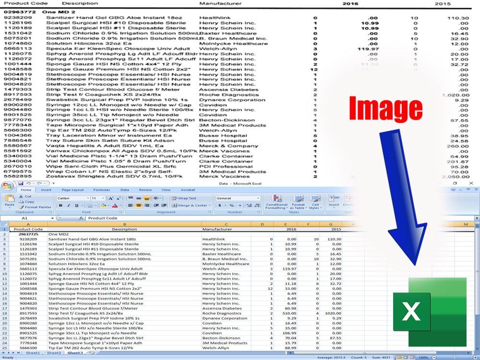Click the zoom slider in status bar

[x=454, y=357]
